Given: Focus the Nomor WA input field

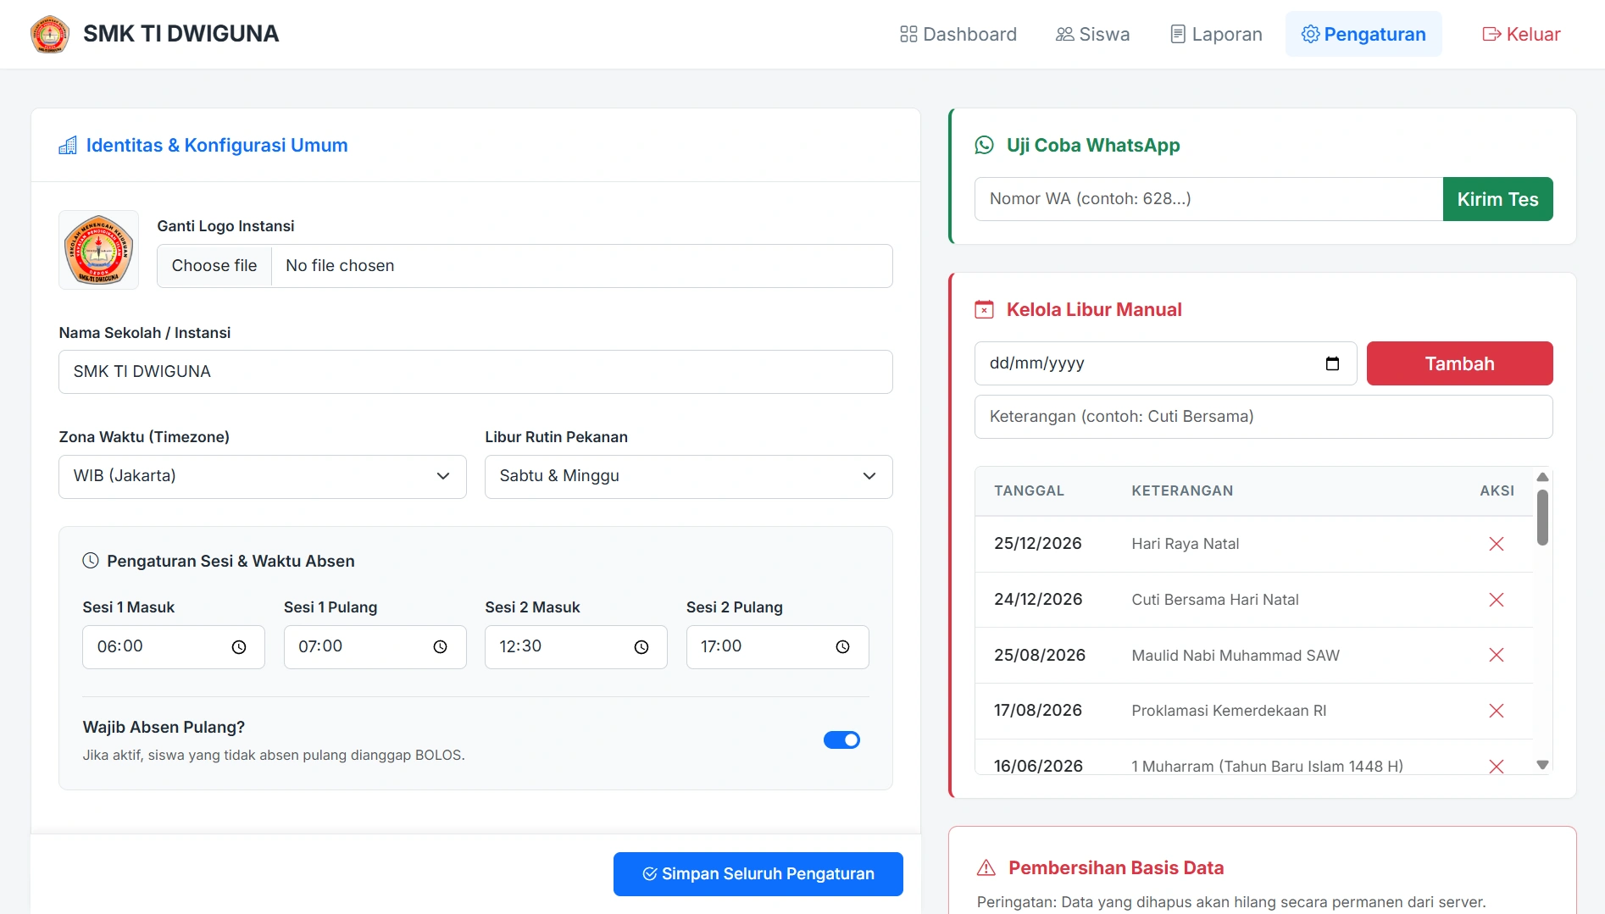Looking at the screenshot, I should (x=1208, y=199).
